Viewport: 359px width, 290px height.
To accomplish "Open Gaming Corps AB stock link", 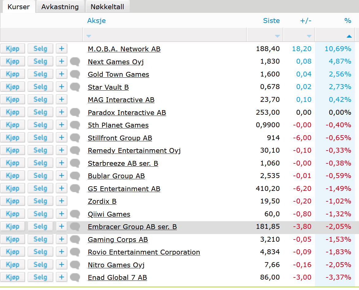I will tap(118, 240).
